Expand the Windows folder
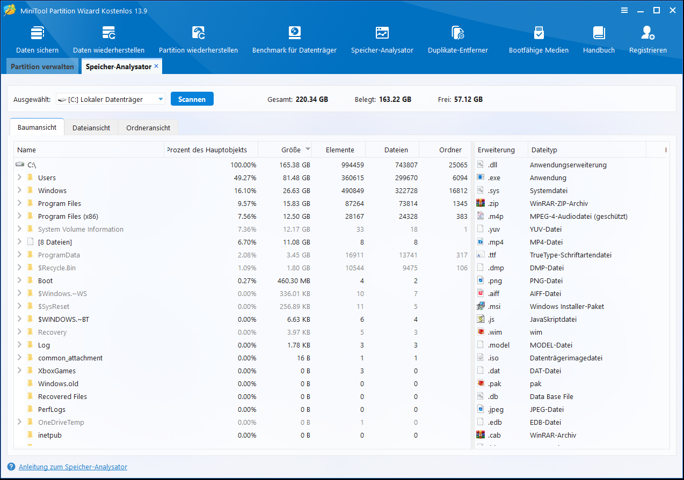The height and width of the screenshot is (480, 684). pyautogui.click(x=19, y=190)
